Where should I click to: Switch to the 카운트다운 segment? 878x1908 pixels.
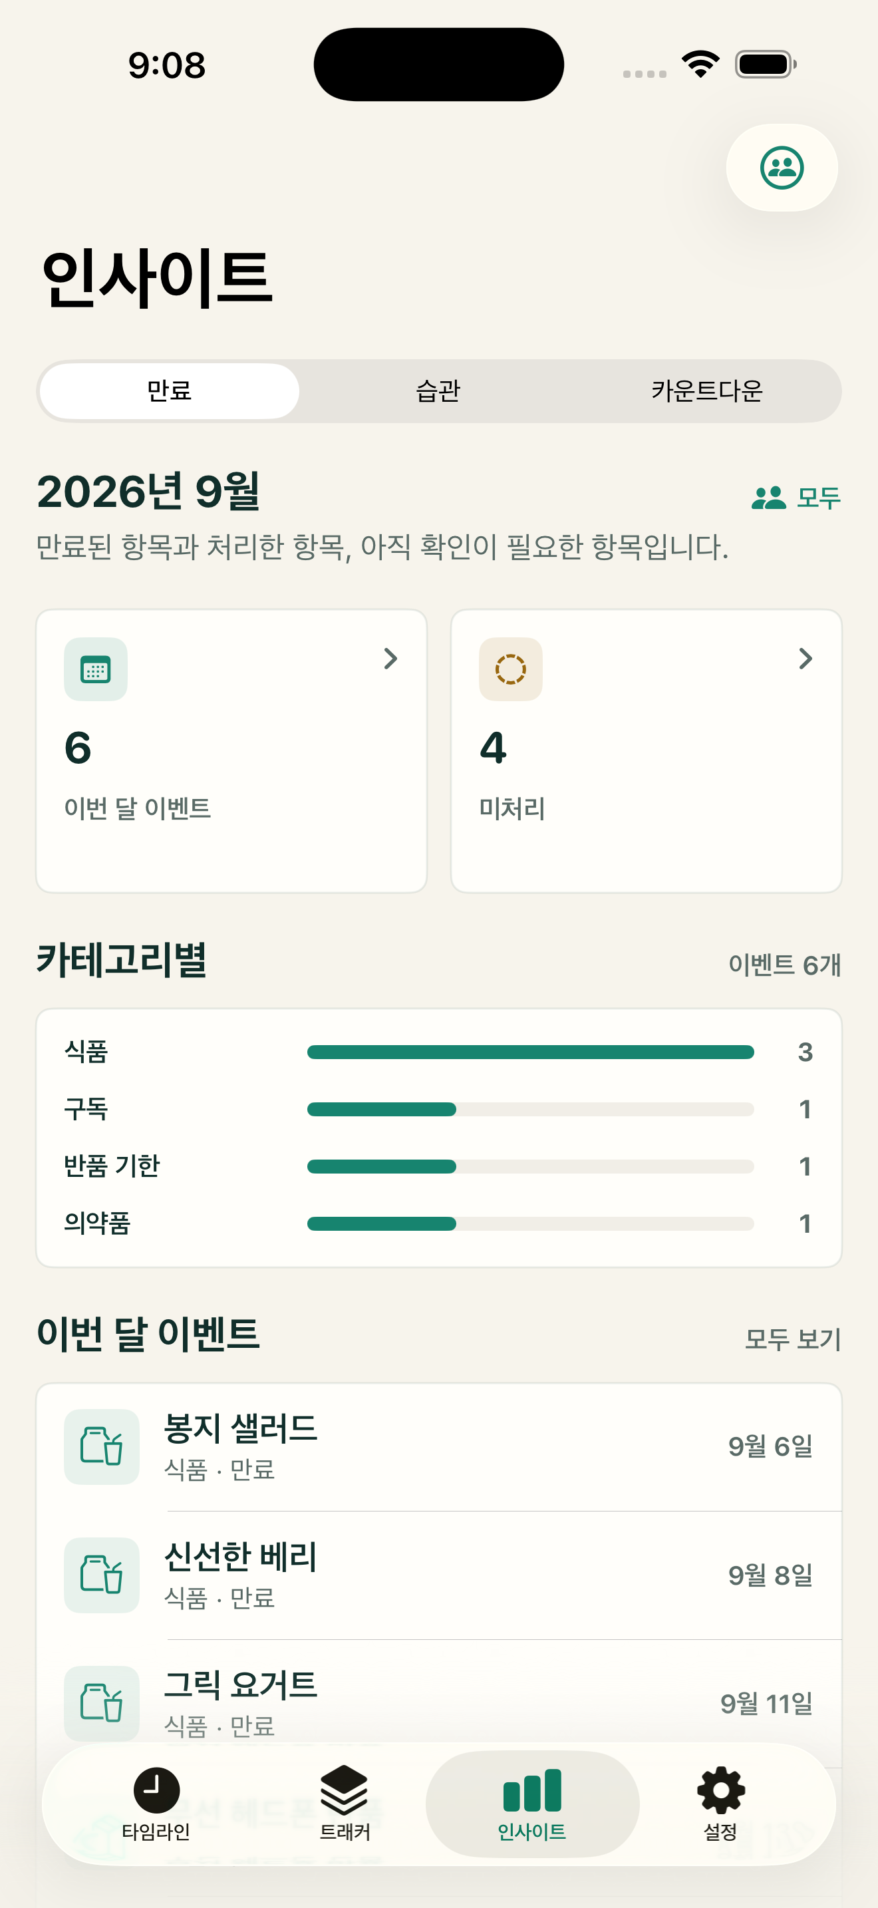tap(707, 391)
